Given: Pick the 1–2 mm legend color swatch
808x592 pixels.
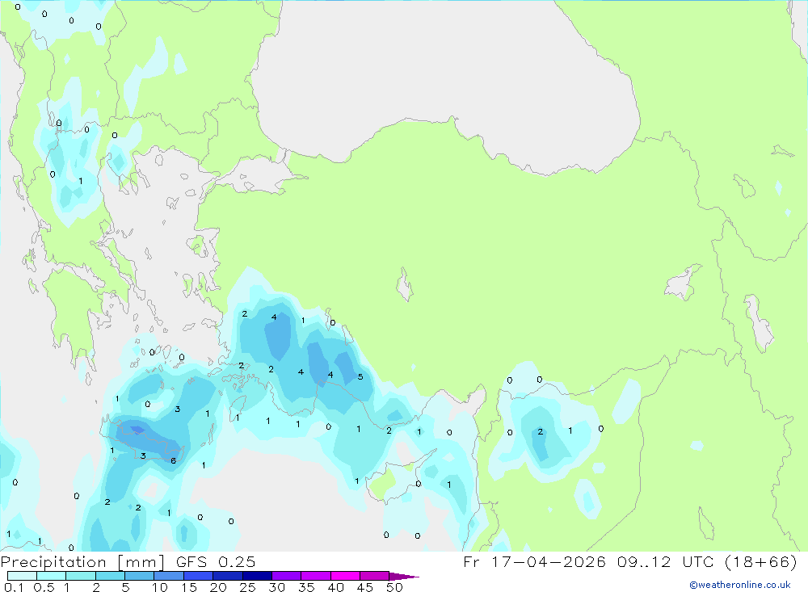Looking at the screenshot, I should (x=81, y=576).
